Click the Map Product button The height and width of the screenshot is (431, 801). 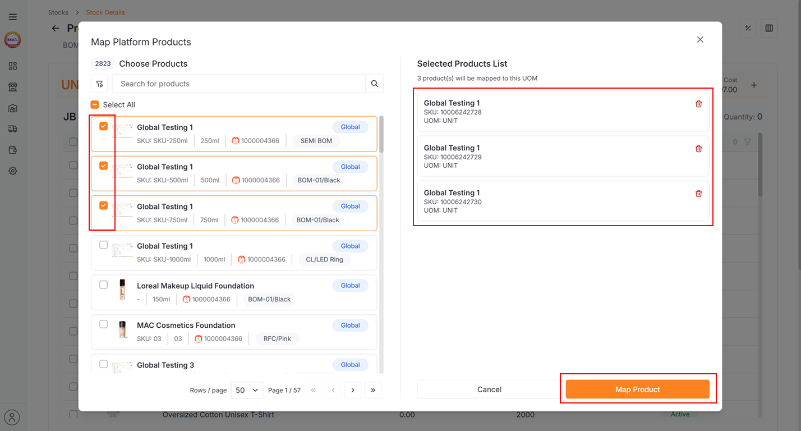pos(637,389)
